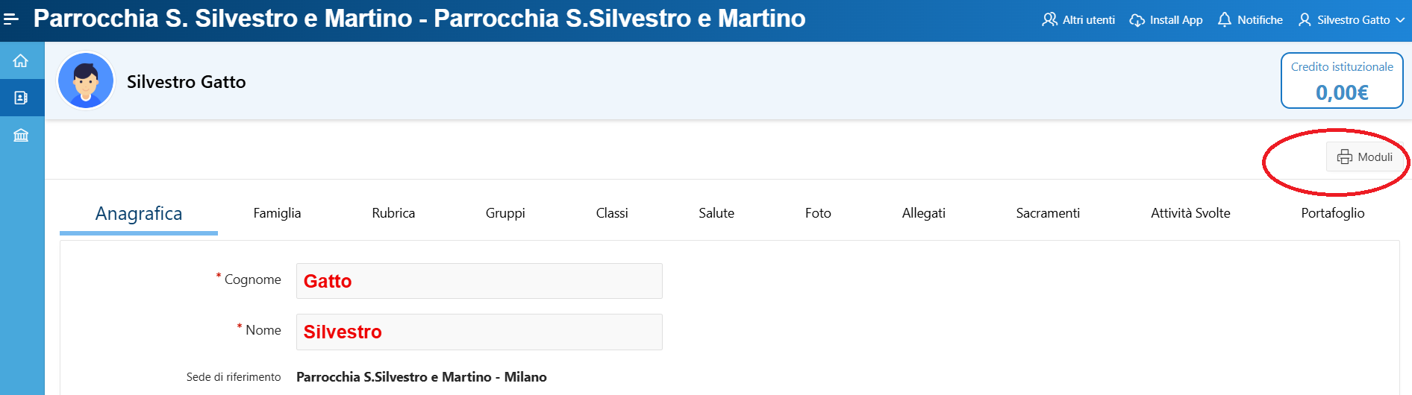Screen dimensions: 1412x395
Task: Open the Sacramenti tab
Action: pyautogui.click(x=1048, y=213)
